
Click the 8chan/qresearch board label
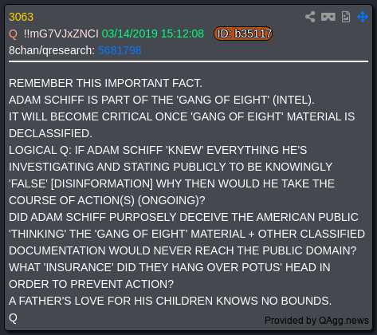(x=52, y=50)
